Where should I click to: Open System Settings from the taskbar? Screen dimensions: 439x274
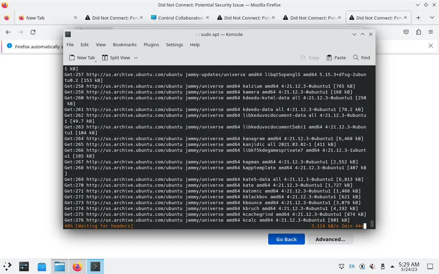pyautogui.click(x=24, y=266)
